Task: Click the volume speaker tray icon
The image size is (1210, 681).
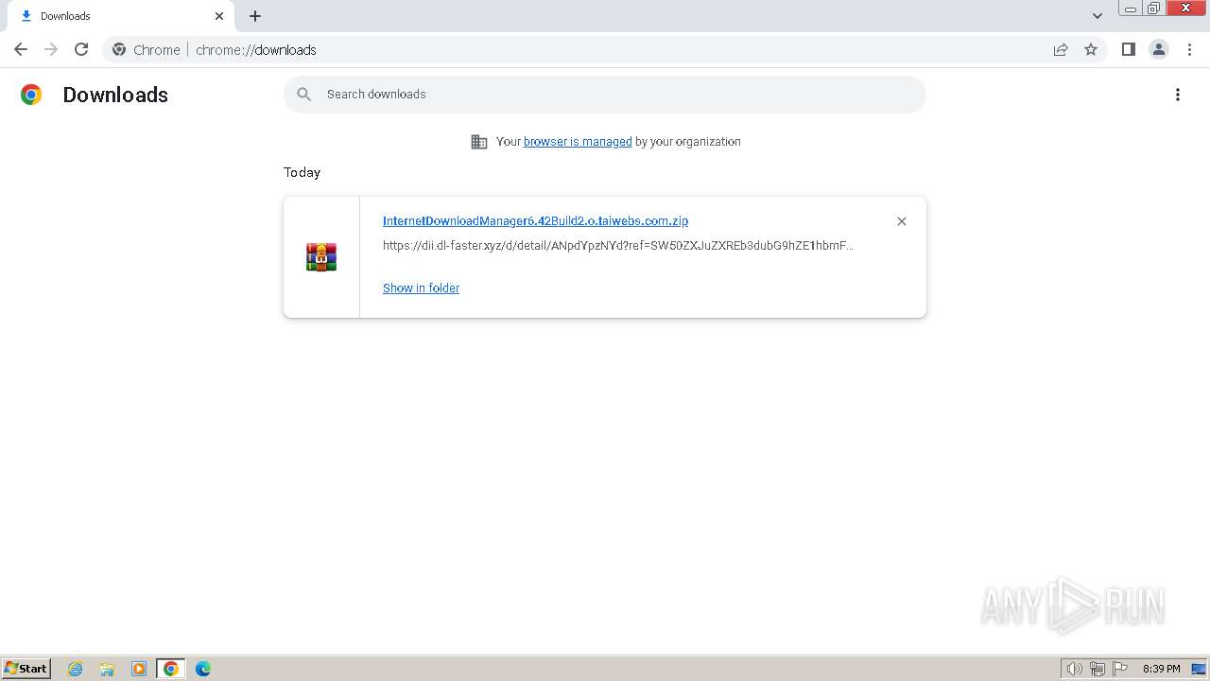Action: coord(1075,669)
